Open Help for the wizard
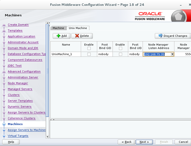 pyautogui.click(x=11, y=142)
